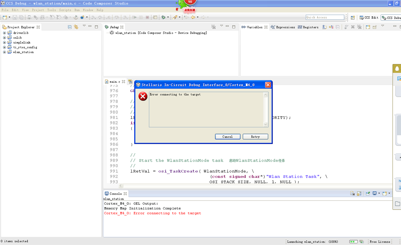Viewport: 401px width, 245px height.
Task: Toggle Scroll Lock on the Console
Action: click(359, 193)
